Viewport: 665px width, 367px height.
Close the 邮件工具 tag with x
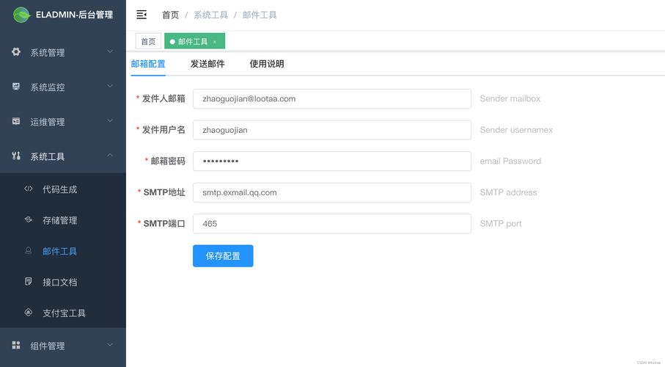click(x=215, y=42)
